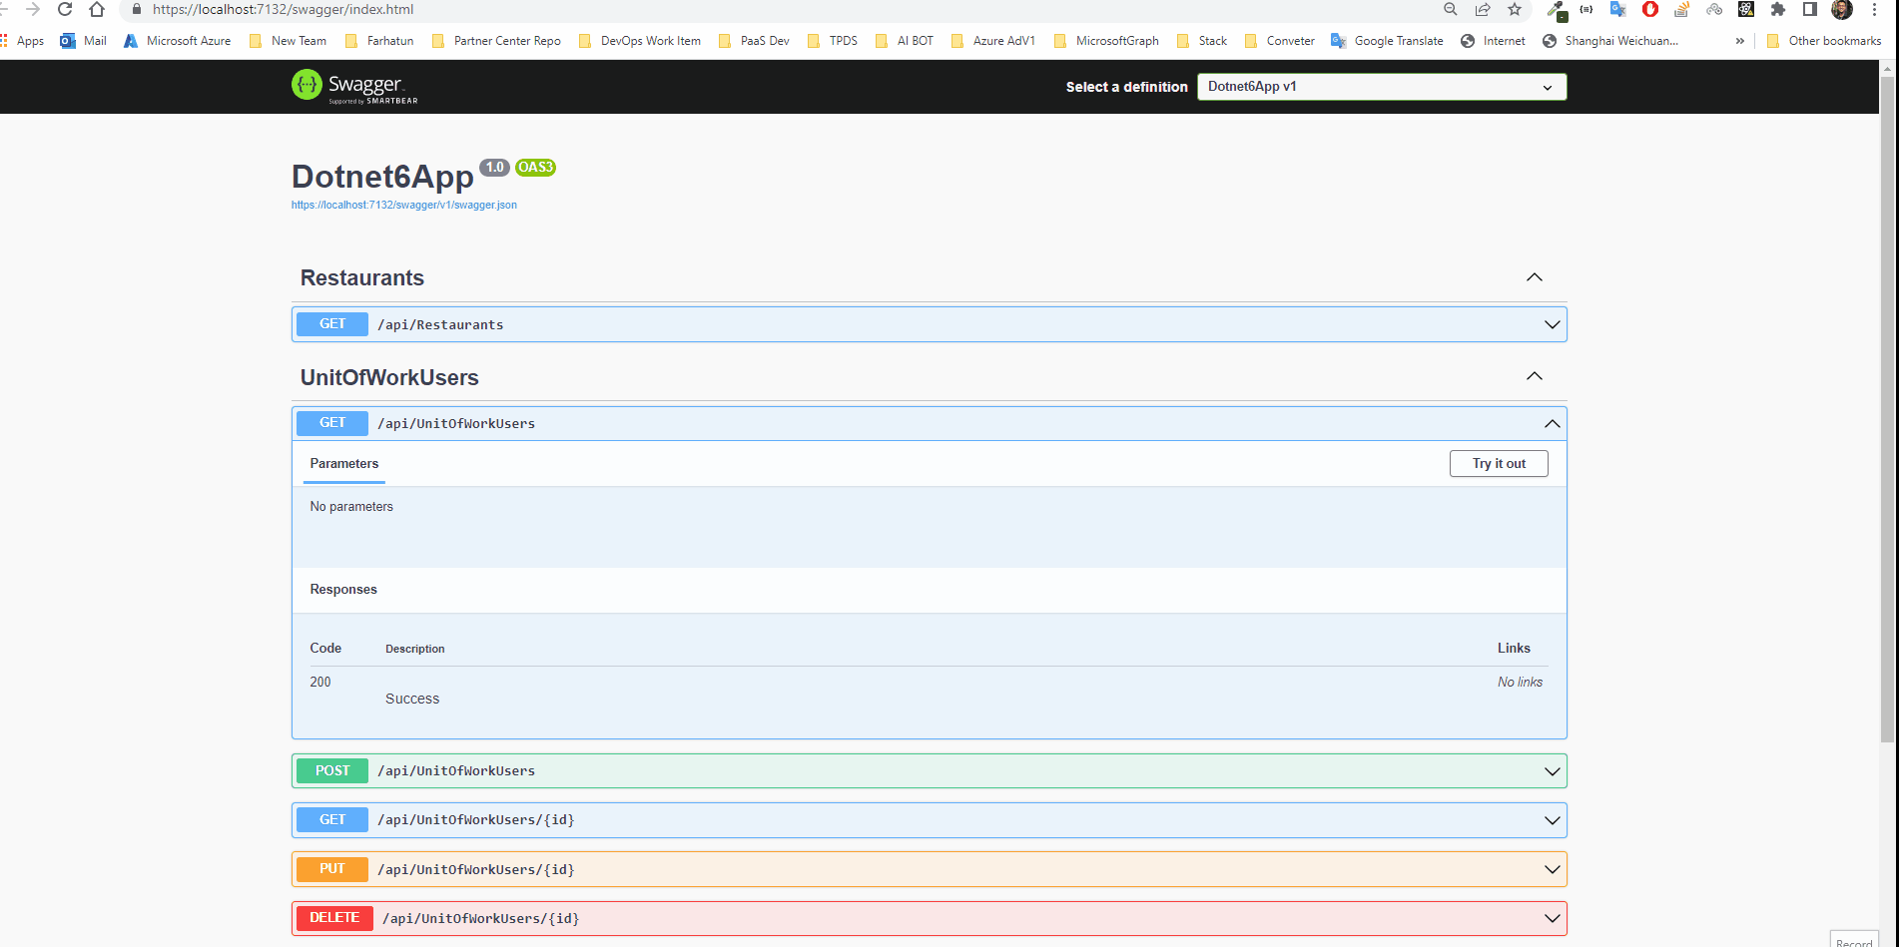Collapse the UnitOfWorkUsers section

click(x=1535, y=376)
